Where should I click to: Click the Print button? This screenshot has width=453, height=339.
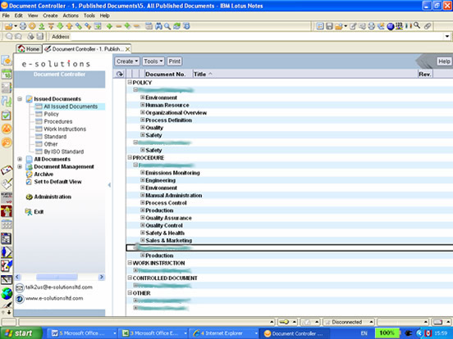(175, 61)
